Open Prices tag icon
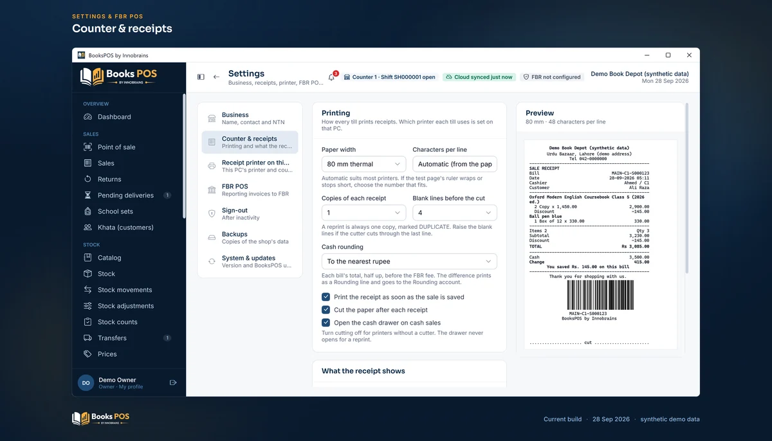The width and height of the screenshot is (772, 441). coord(87,354)
